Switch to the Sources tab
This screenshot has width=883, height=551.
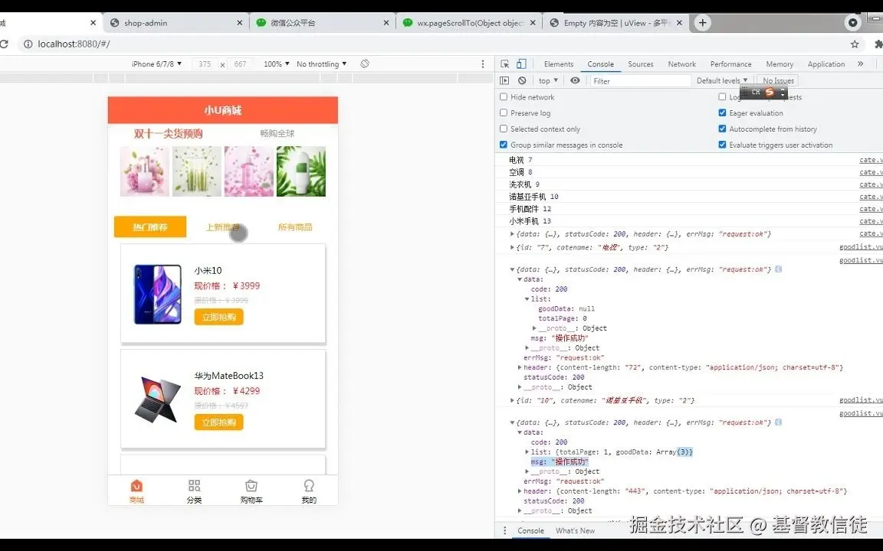click(640, 64)
